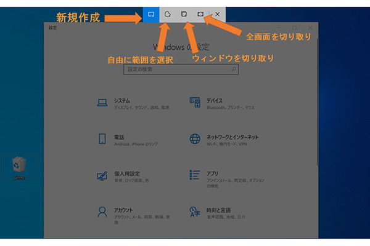Open the 電話 settings category
Screen dimensions: 370x246
click(128, 140)
